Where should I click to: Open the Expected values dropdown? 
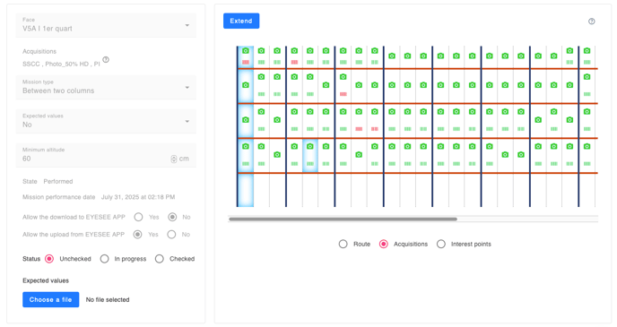106,121
